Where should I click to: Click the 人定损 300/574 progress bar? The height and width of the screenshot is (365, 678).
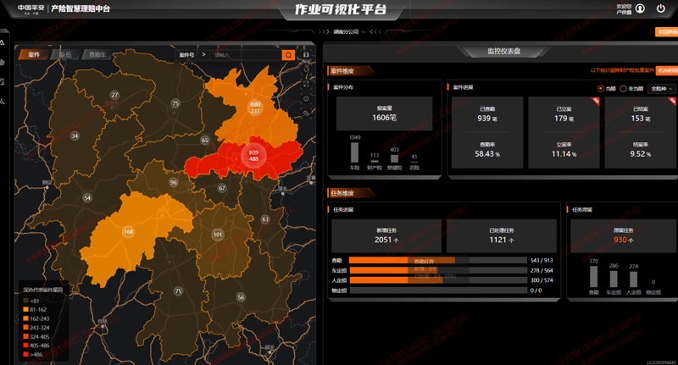[437, 280]
